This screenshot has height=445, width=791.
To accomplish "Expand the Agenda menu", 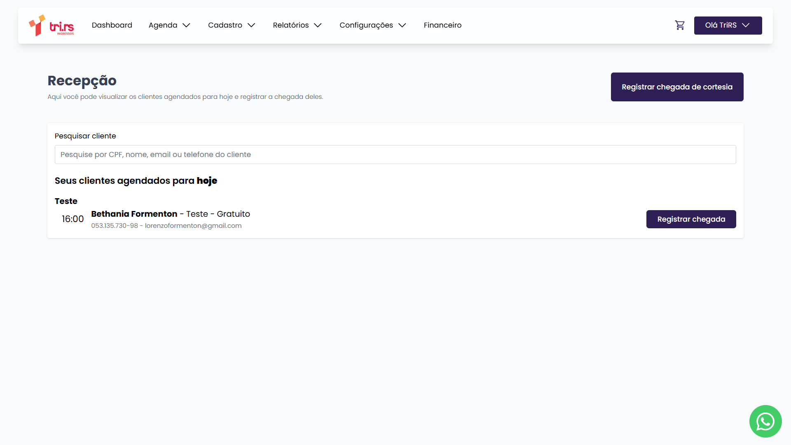I will [x=163, y=26].
